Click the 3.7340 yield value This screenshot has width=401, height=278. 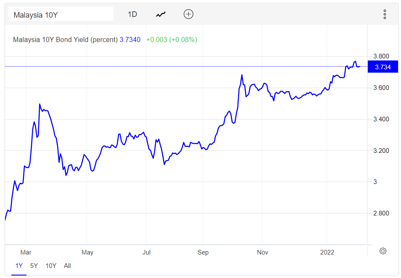130,39
